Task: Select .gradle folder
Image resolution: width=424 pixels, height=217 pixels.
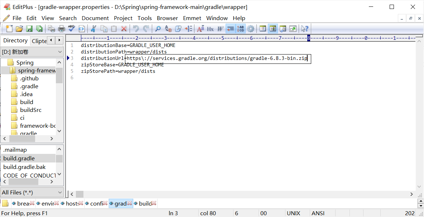Action: [x=29, y=86]
